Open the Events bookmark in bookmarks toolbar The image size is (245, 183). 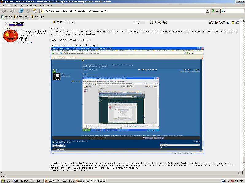pyautogui.click(x=7, y=17)
